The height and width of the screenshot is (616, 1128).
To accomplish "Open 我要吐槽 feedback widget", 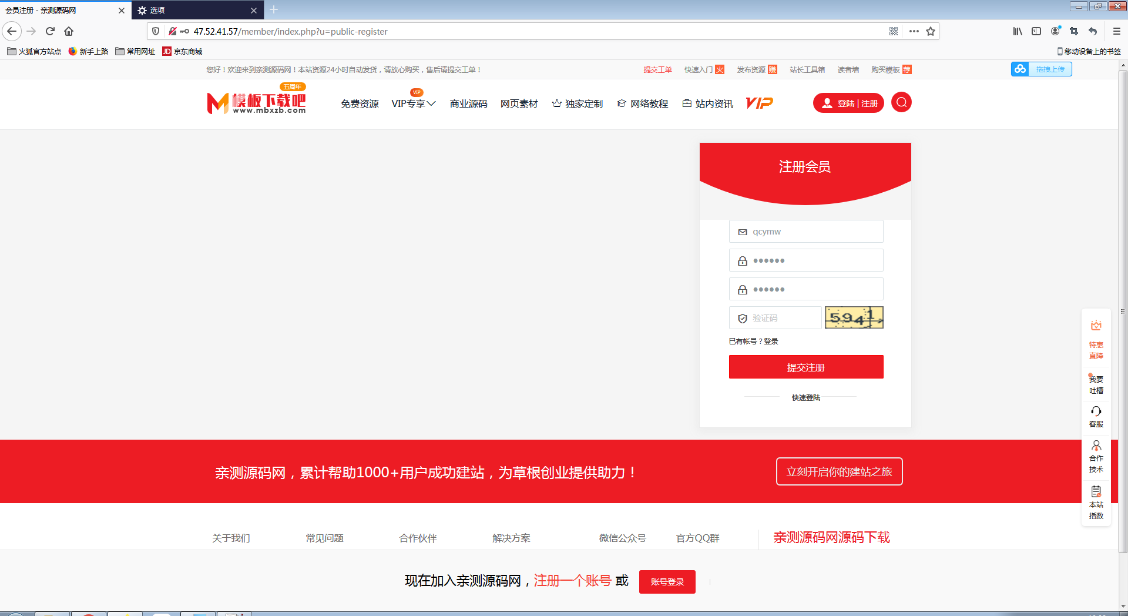I will pyautogui.click(x=1096, y=384).
